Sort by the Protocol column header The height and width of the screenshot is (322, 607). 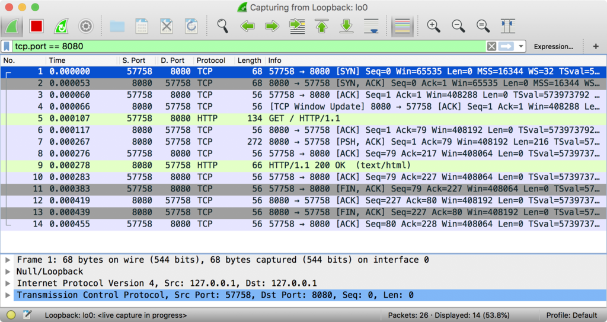pyautogui.click(x=215, y=60)
